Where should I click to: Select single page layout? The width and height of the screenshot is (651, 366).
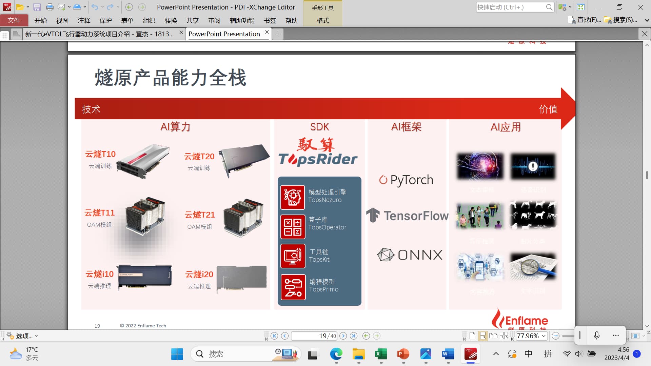click(472, 336)
